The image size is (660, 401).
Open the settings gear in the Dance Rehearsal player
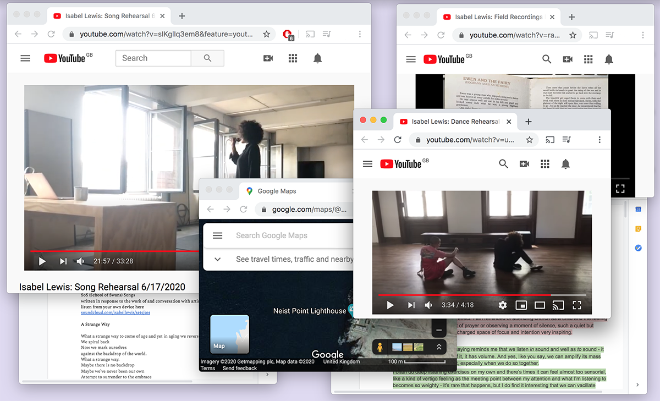[503, 305]
